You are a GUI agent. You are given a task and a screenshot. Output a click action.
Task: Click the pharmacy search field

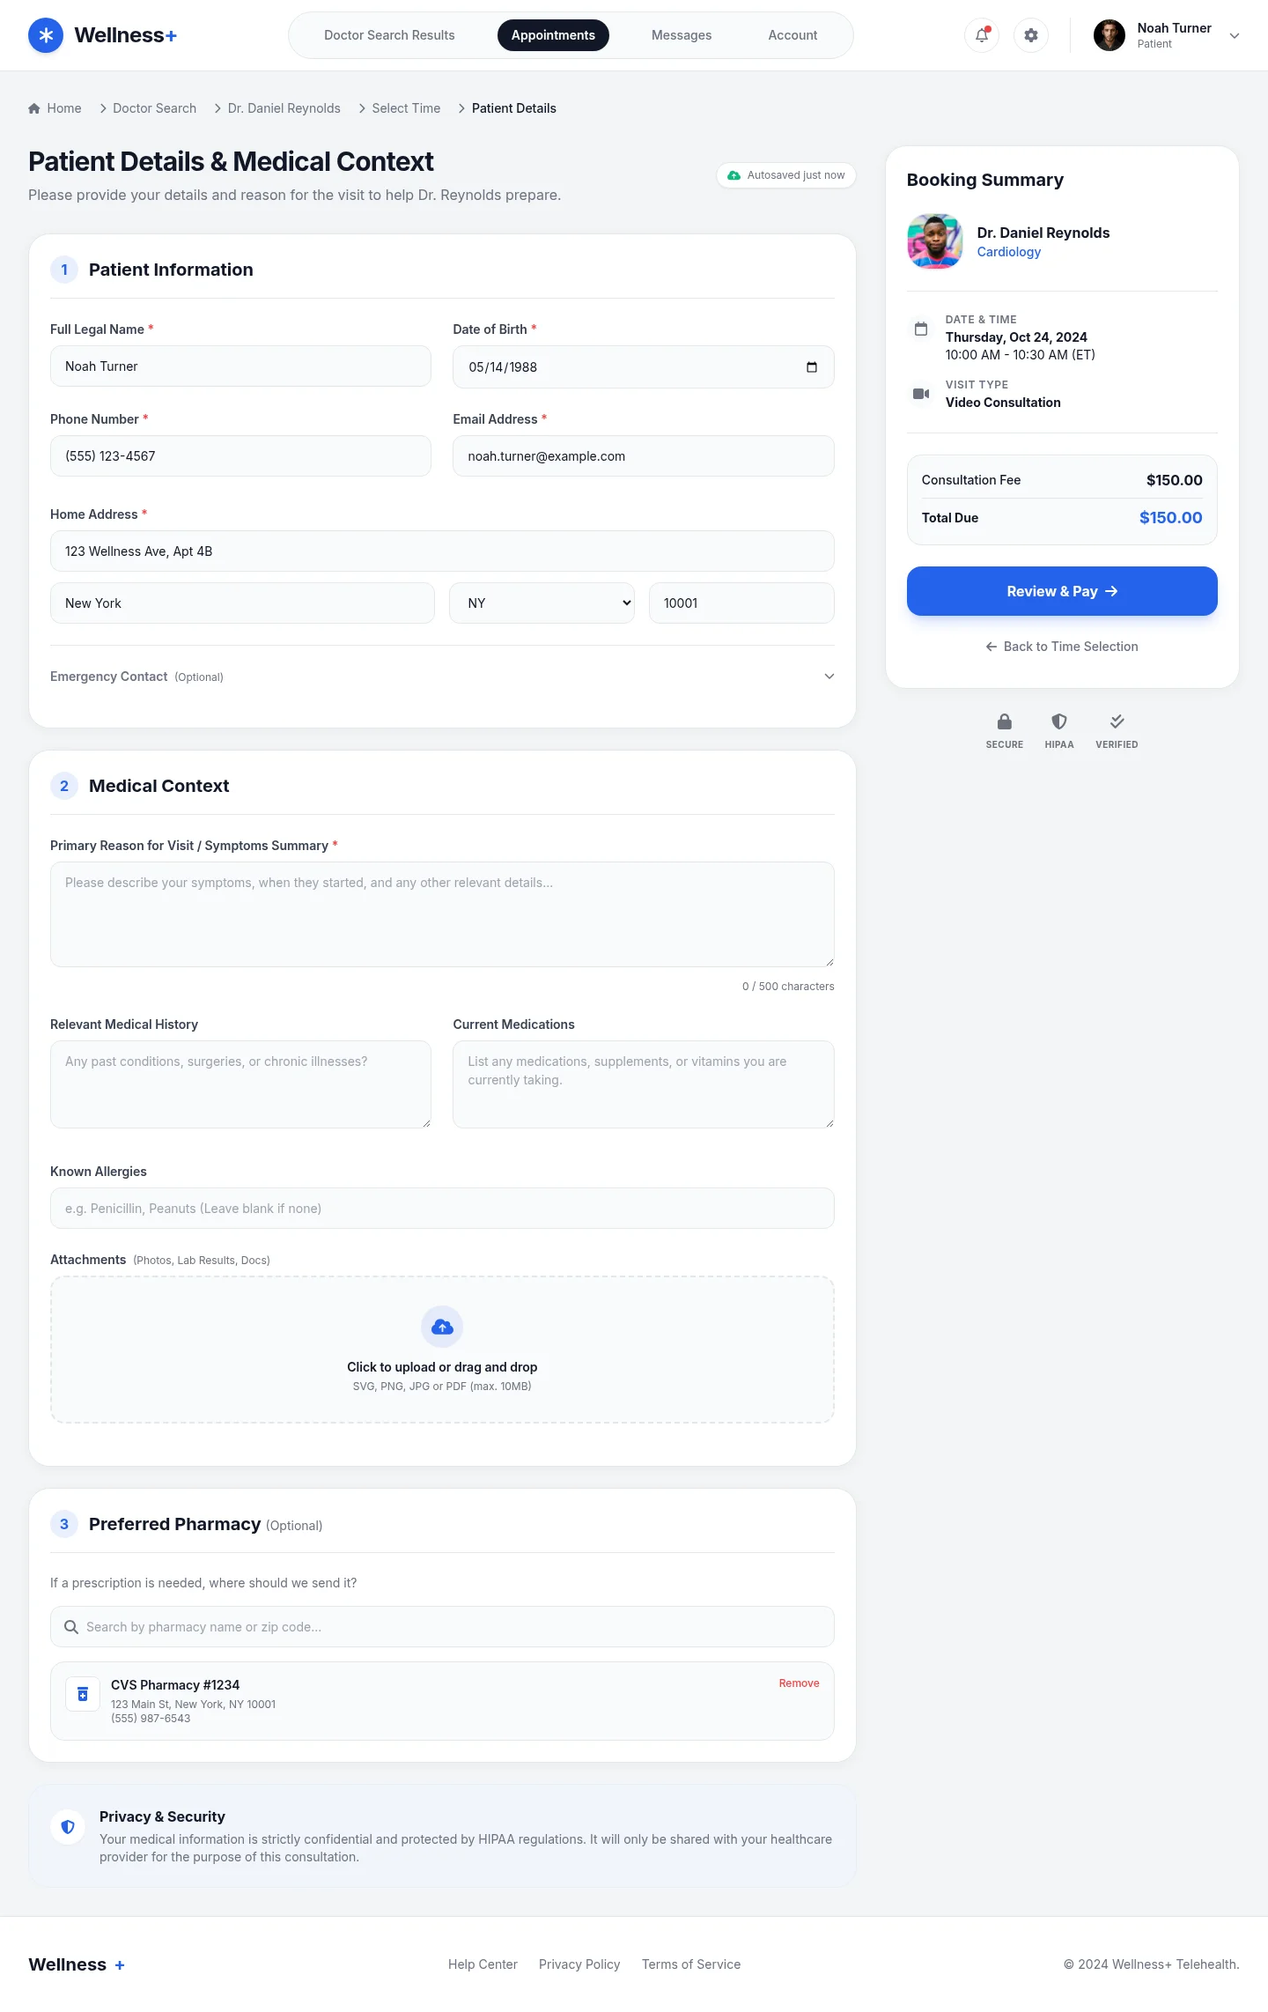pyautogui.click(x=442, y=1627)
